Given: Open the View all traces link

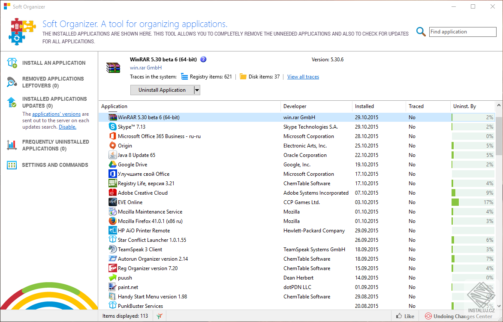Looking at the screenshot, I should [303, 77].
